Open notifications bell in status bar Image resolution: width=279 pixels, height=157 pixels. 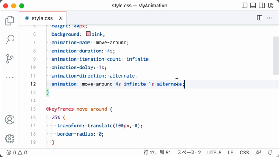(x=270, y=153)
